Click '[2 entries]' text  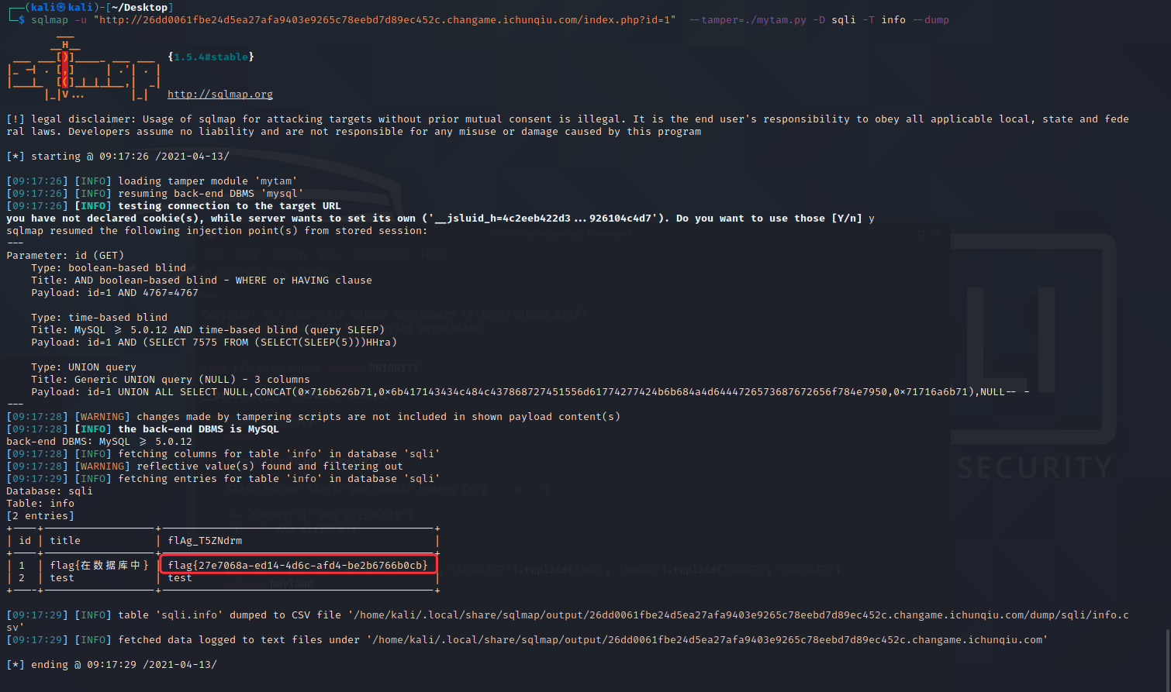click(x=40, y=516)
